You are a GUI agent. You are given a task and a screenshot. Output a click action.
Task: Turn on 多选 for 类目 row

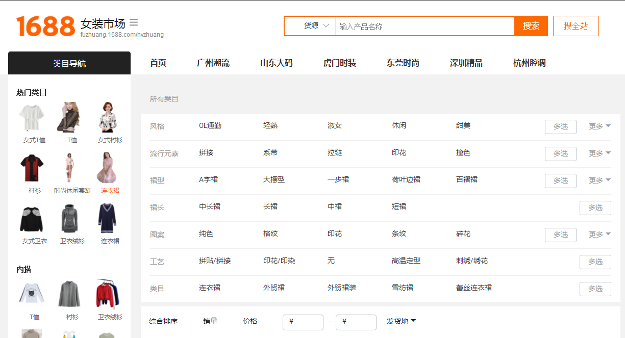(x=595, y=289)
